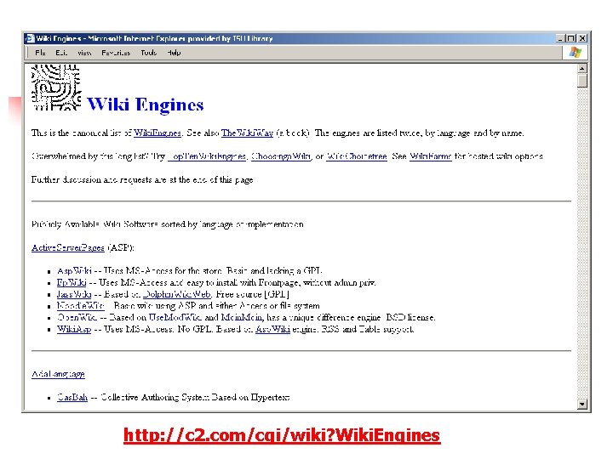Open the AspWiki list entry link
This screenshot has width=613, height=459.
(x=74, y=271)
